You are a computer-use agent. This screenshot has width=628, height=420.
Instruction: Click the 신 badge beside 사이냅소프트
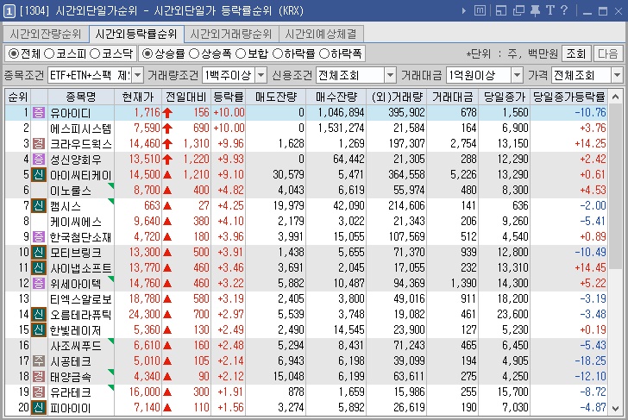[x=39, y=268]
